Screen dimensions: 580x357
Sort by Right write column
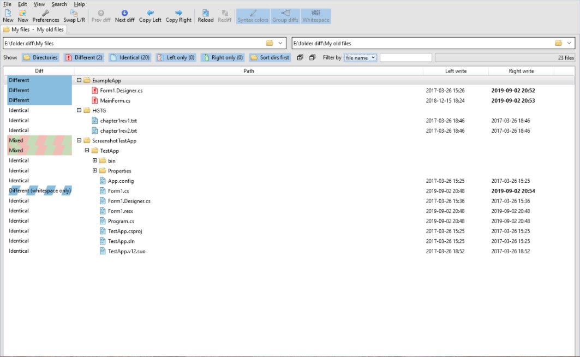tap(521, 70)
